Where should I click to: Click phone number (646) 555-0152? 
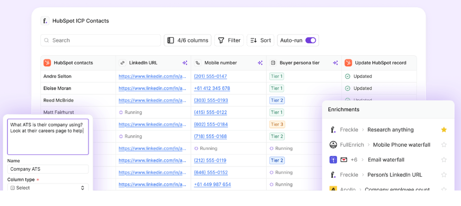(x=211, y=172)
